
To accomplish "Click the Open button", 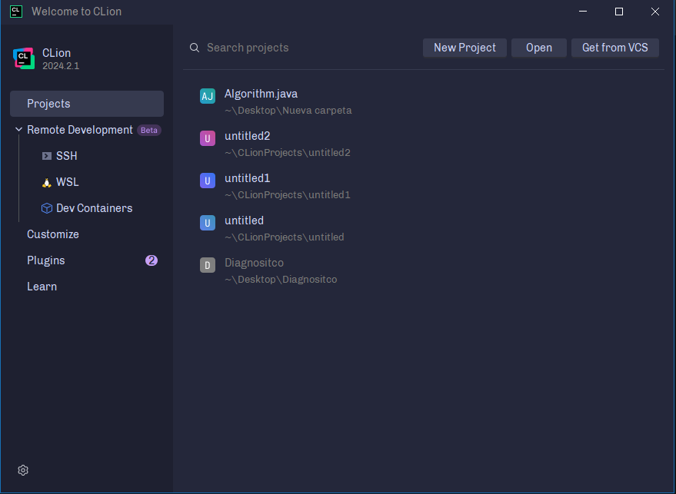I will pos(539,48).
